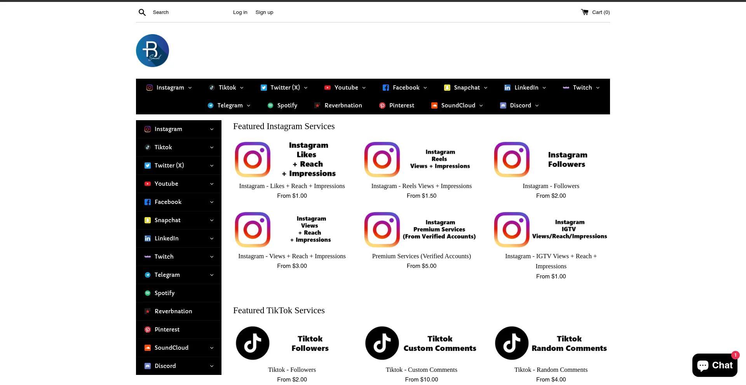Screen dimensions: 746x385
Task: Open Instagram dropdown arrow in top navigation
Action: 190,88
